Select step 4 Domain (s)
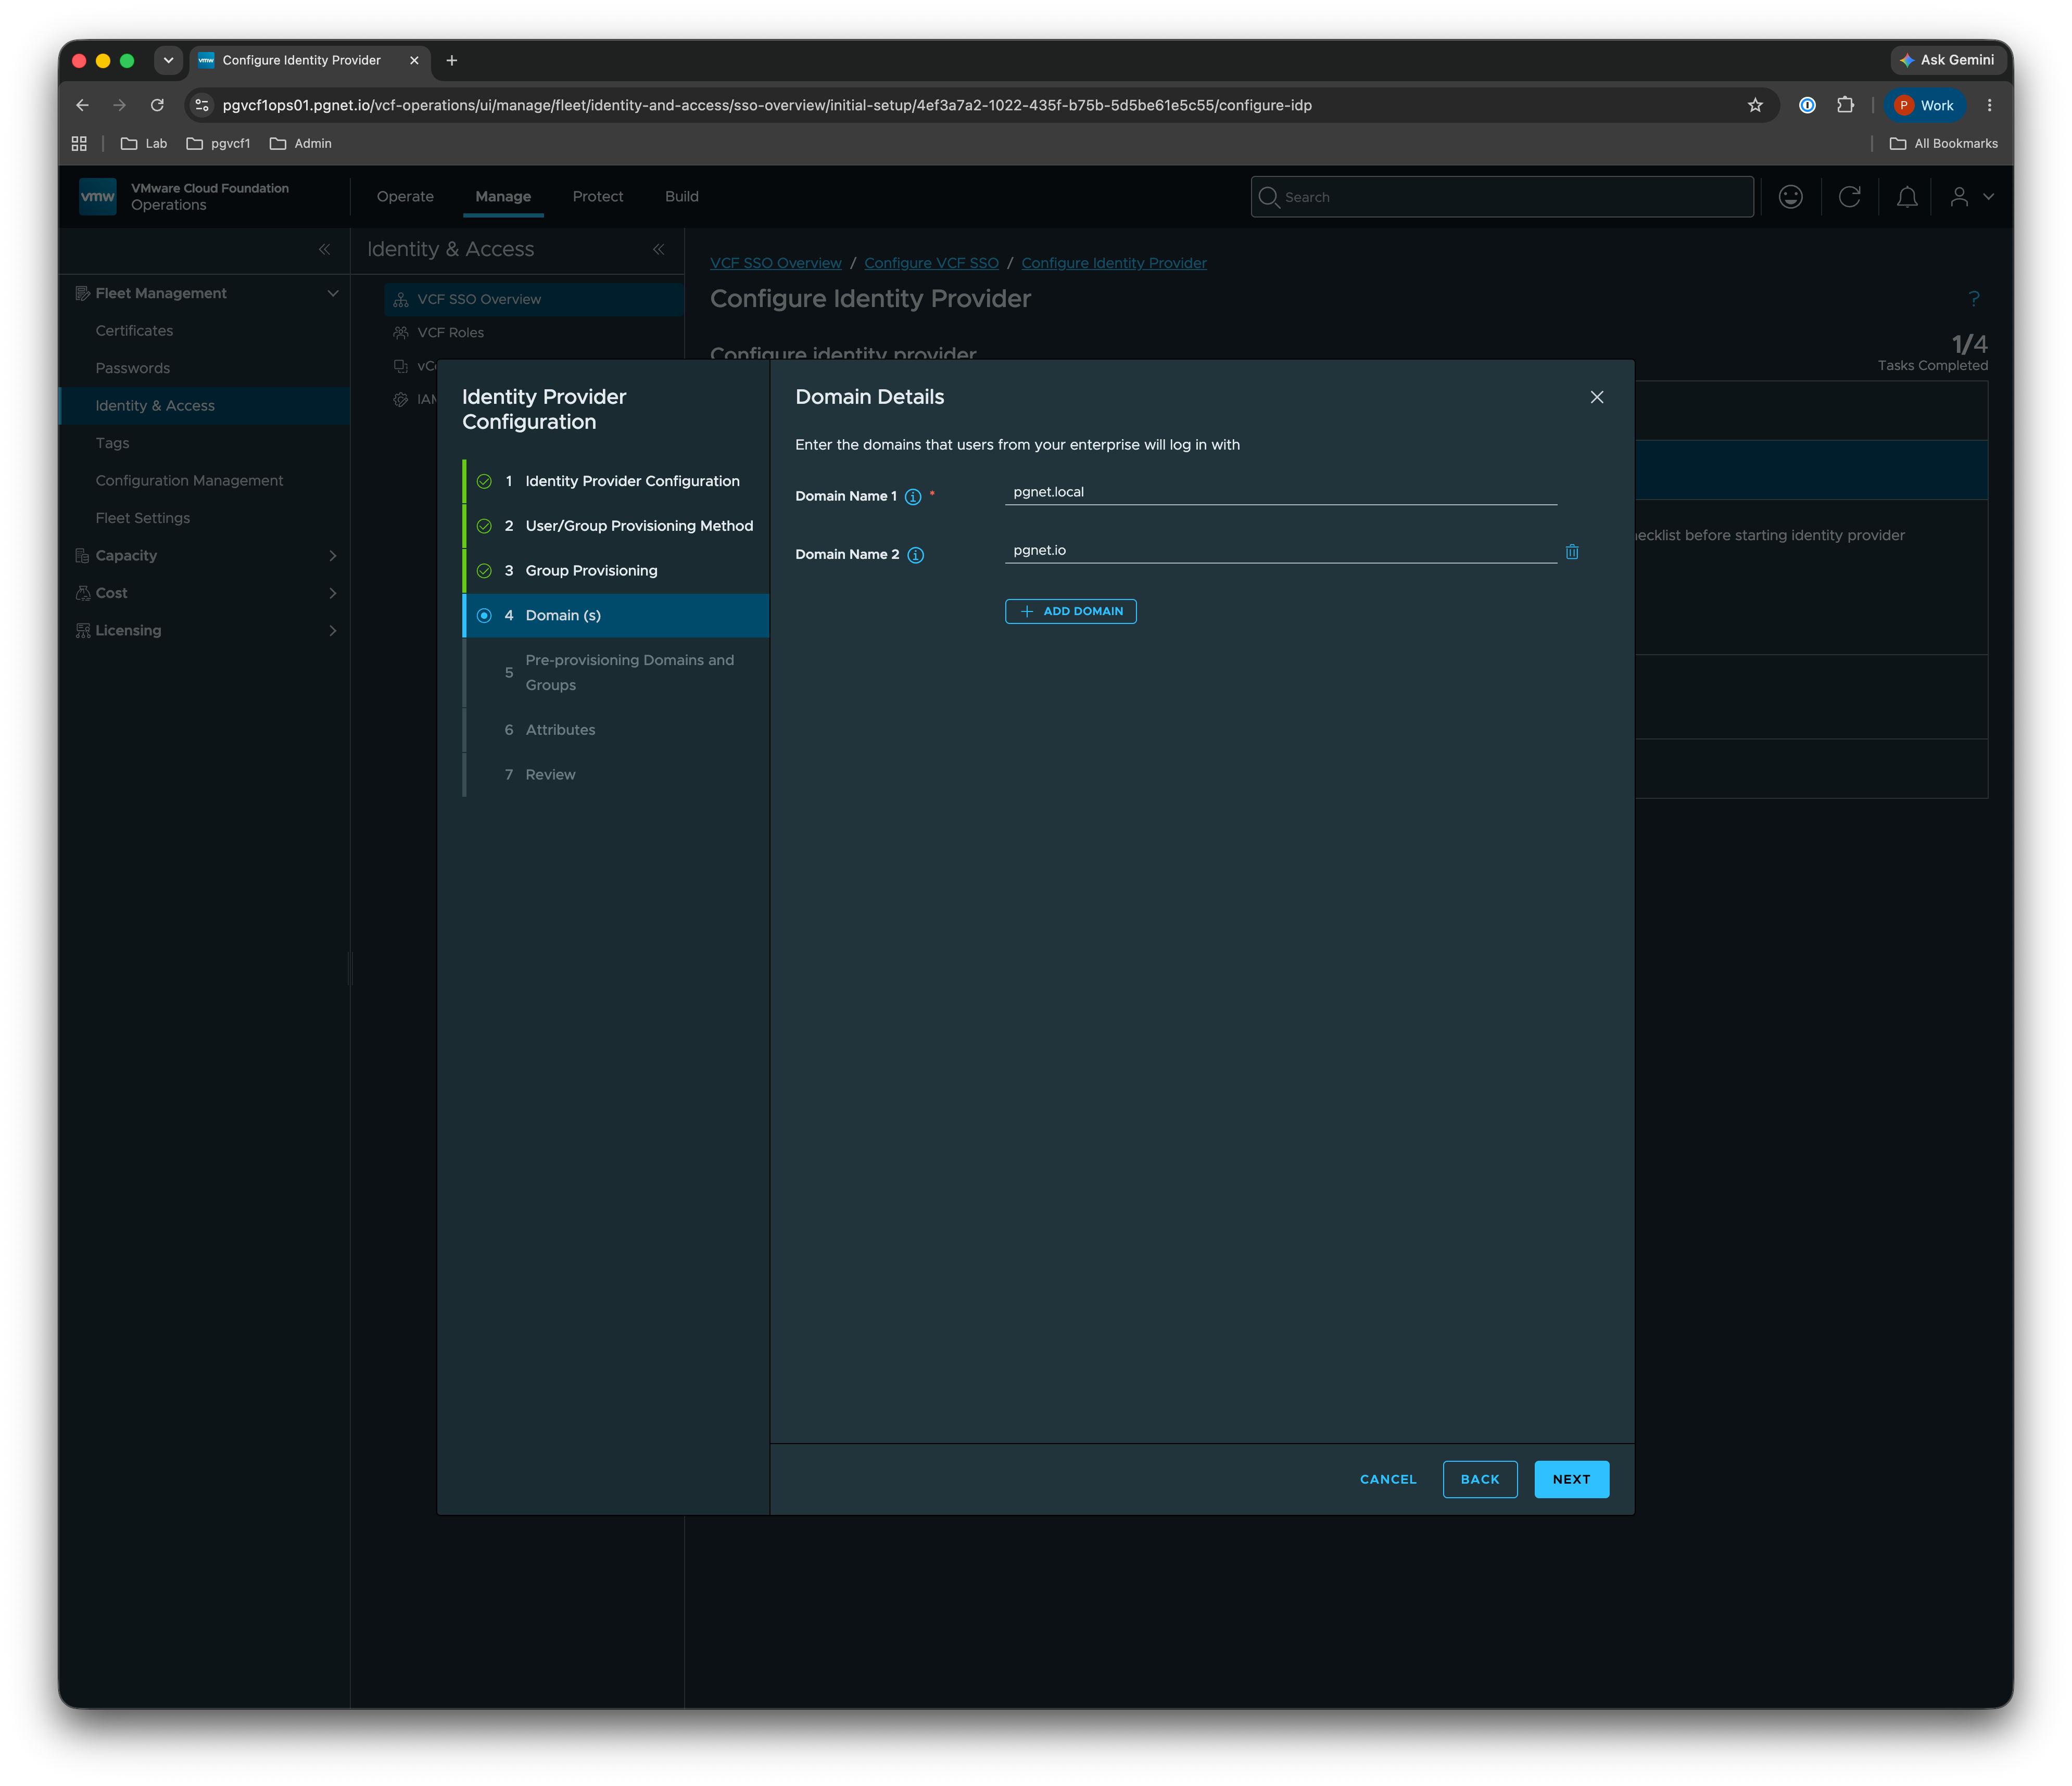 click(x=616, y=616)
